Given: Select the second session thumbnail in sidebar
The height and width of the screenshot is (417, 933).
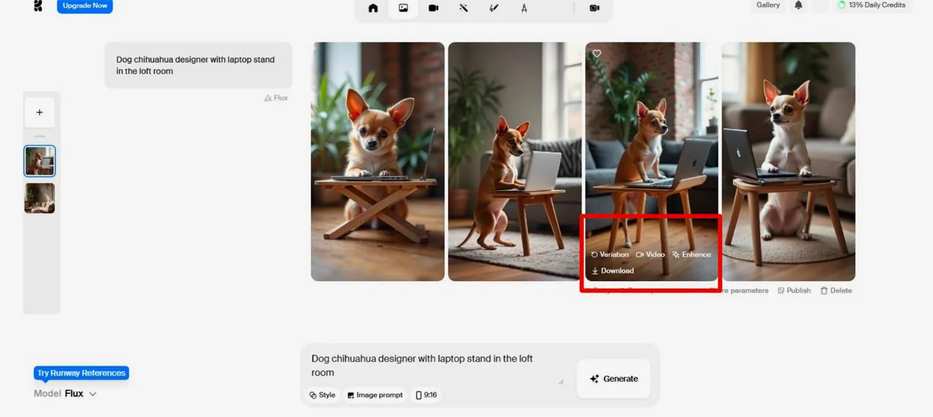Looking at the screenshot, I should coord(39,199).
